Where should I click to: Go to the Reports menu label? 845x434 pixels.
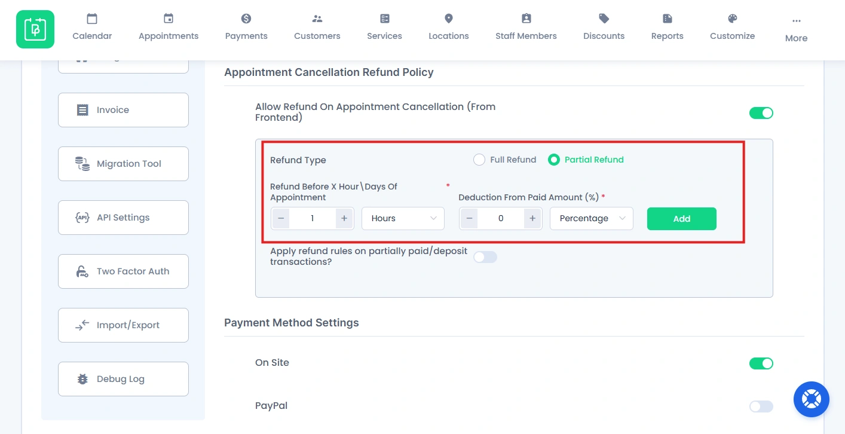click(668, 36)
